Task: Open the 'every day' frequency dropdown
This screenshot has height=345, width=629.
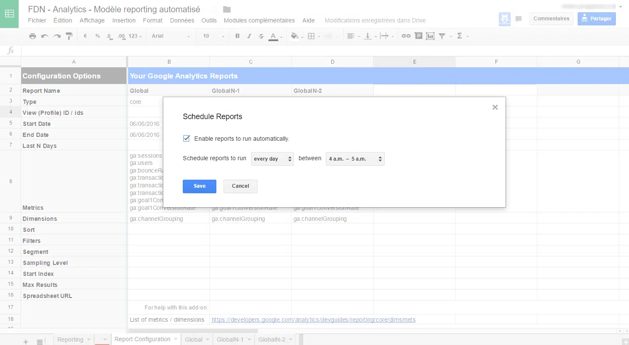Action: [x=272, y=159]
